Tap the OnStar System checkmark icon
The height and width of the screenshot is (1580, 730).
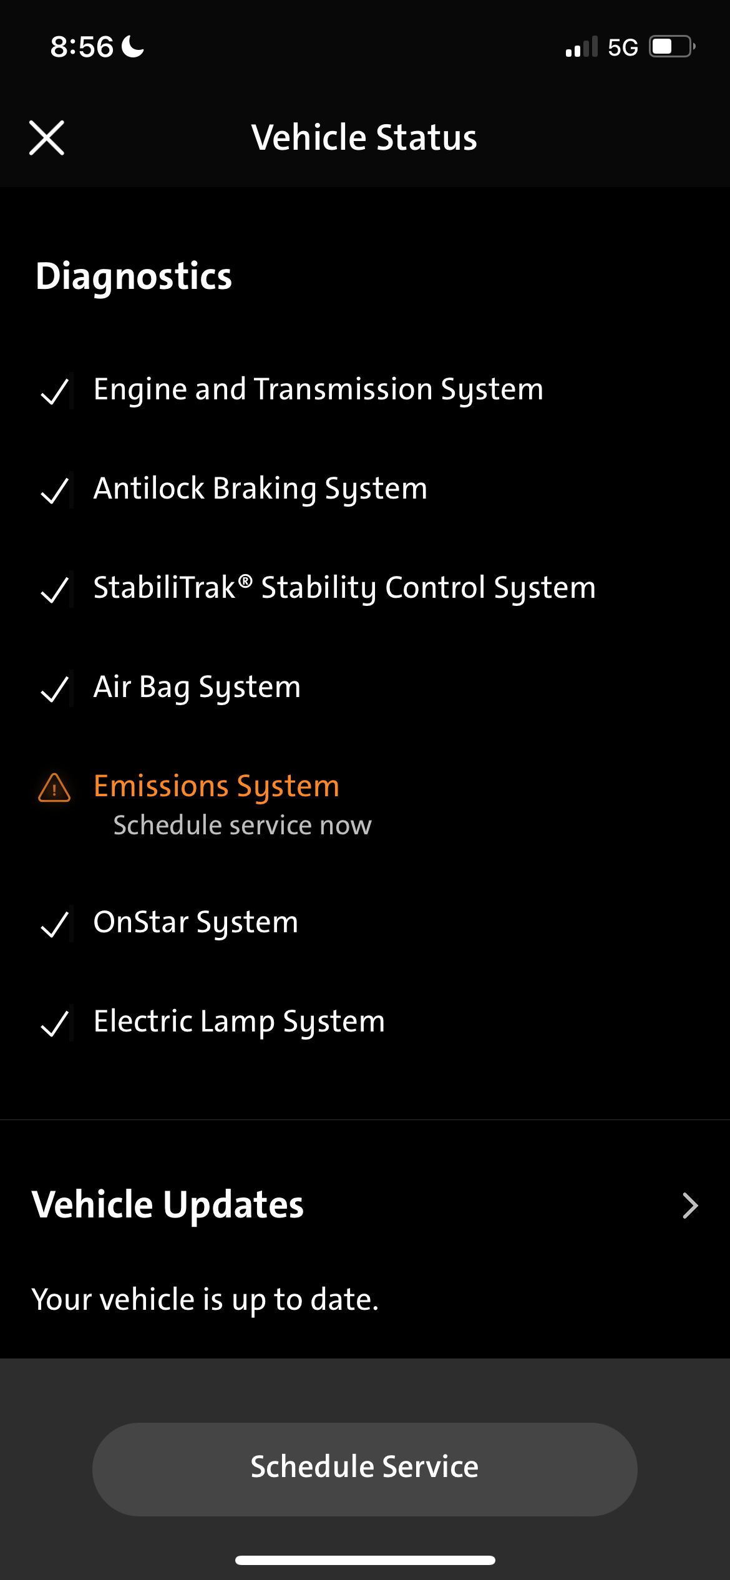coord(54,924)
